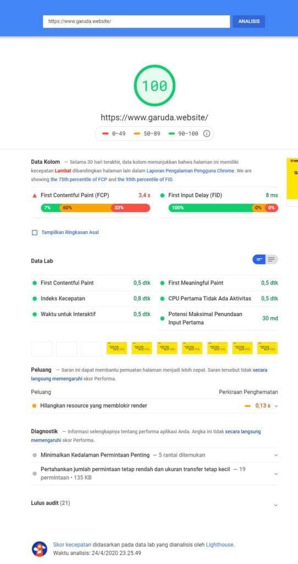Tick the Tampilkan Ringkasan Asal checkbox
The image size is (298, 564).
click(35, 232)
